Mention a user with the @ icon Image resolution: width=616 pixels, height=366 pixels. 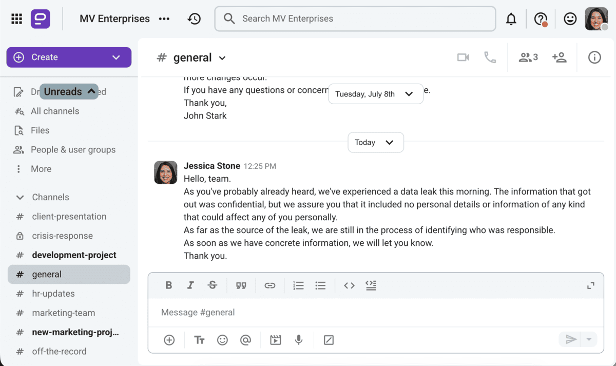point(246,339)
